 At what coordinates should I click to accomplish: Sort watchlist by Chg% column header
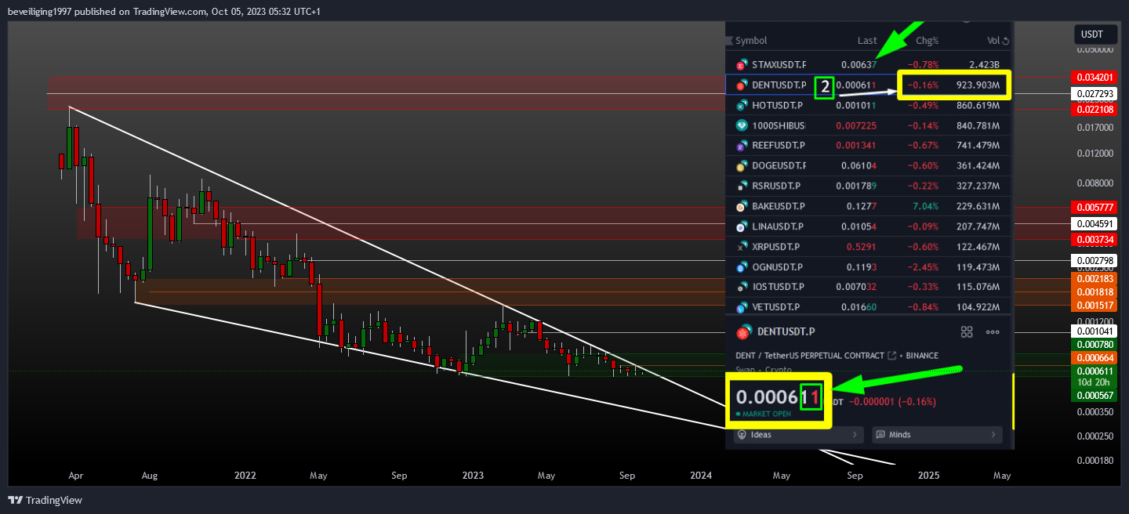point(928,41)
